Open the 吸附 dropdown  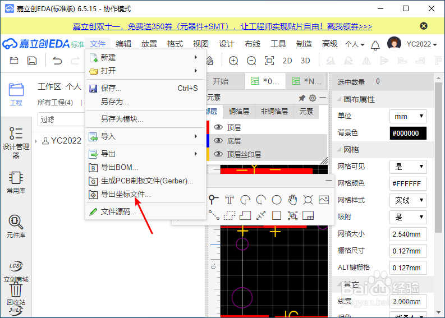click(x=408, y=217)
